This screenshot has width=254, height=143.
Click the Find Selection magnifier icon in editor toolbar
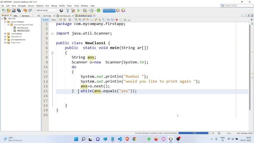[x=76, y=20]
